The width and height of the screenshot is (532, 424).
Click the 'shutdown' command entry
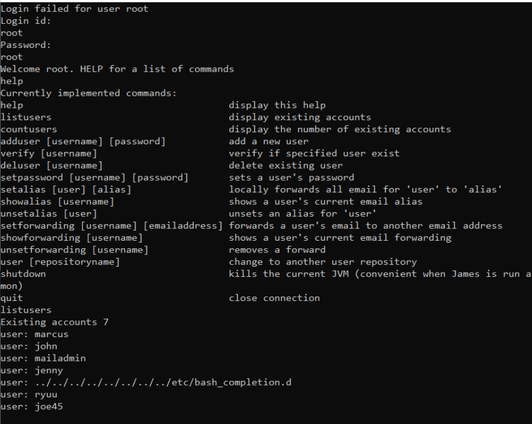tap(23, 274)
